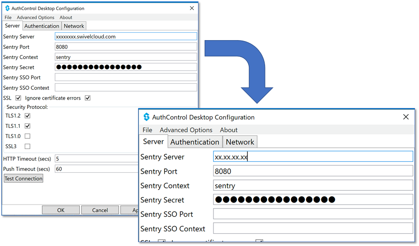The width and height of the screenshot is (419, 246).
Task: Click Sentry Context field in front window
Action: (x=313, y=185)
